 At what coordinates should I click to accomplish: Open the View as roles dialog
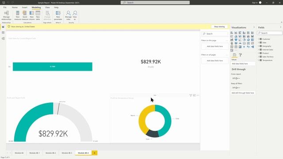click(75, 15)
